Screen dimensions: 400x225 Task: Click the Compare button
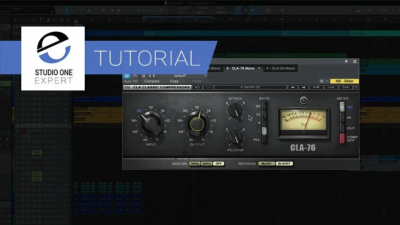(151, 81)
